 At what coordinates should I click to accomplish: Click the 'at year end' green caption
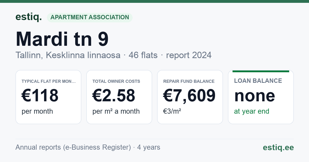(x=252, y=111)
